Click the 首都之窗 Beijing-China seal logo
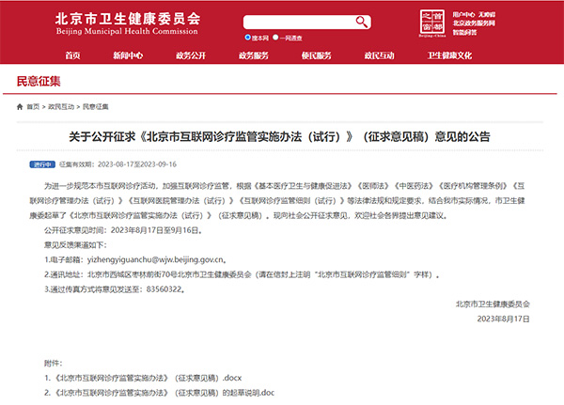 [x=431, y=21]
